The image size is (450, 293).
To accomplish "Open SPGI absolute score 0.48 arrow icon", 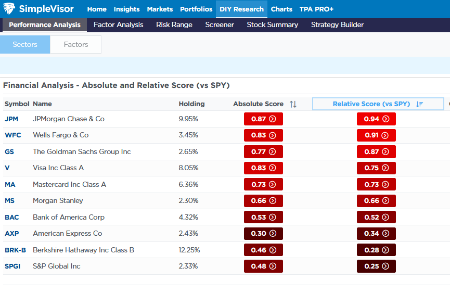I will tap(273, 266).
